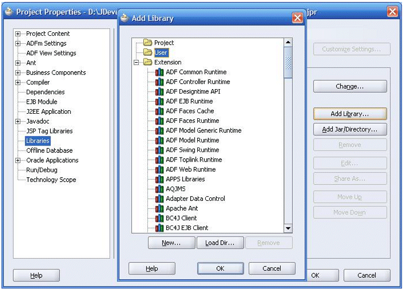Click the ADF Designtime API library icon
Screen dimensions: 404x291
coord(159,92)
